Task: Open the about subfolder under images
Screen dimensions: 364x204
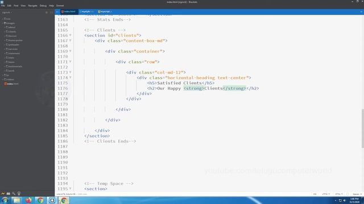Action: pos(10,27)
